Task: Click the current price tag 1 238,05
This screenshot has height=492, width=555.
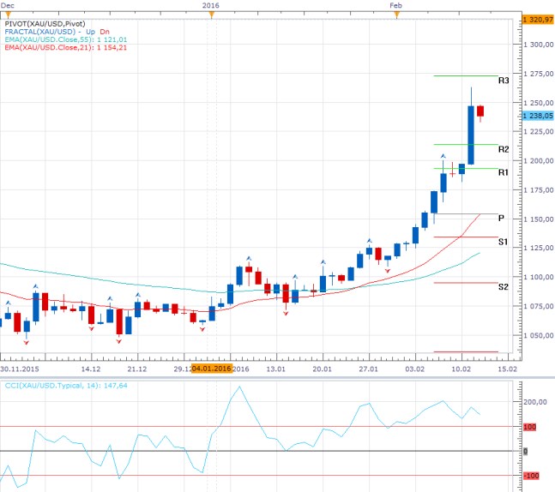Action: (x=538, y=116)
